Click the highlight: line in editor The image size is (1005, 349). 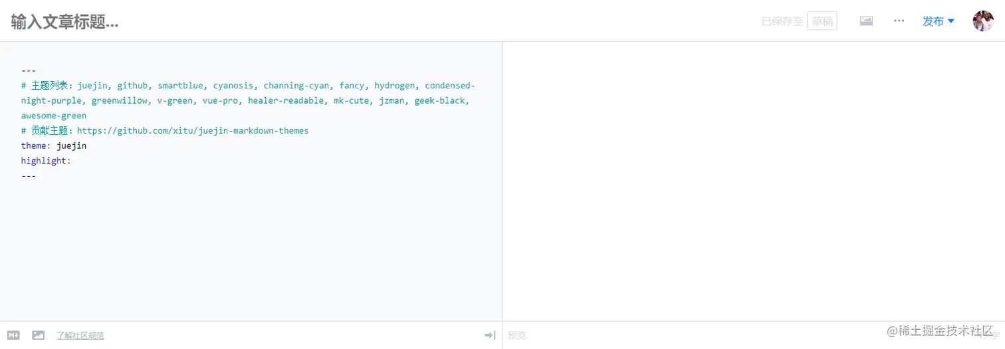coord(46,161)
